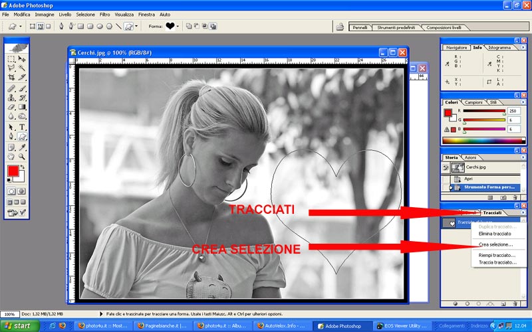The height and width of the screenshot is (332, 532).
Task: Switch to the Istogramma tab
Action: point(499,48)
